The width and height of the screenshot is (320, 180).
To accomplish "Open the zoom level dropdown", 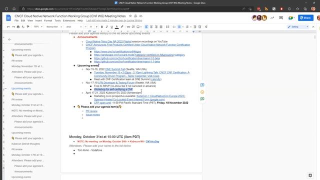I will click(x=38, y=26).
